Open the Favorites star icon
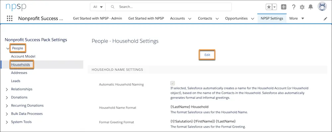 (269, 7)
